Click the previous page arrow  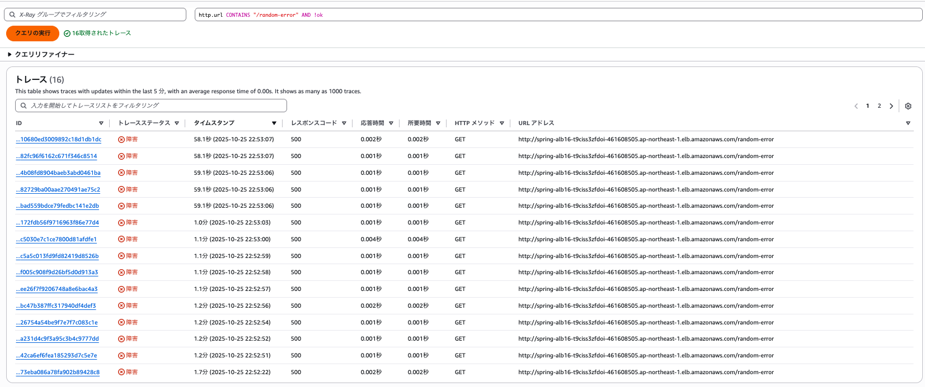click(856, 106)
